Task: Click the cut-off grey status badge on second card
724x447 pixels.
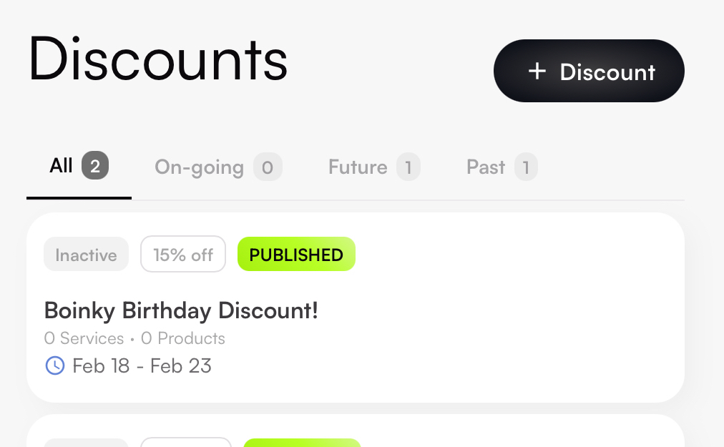Action: 86,443
